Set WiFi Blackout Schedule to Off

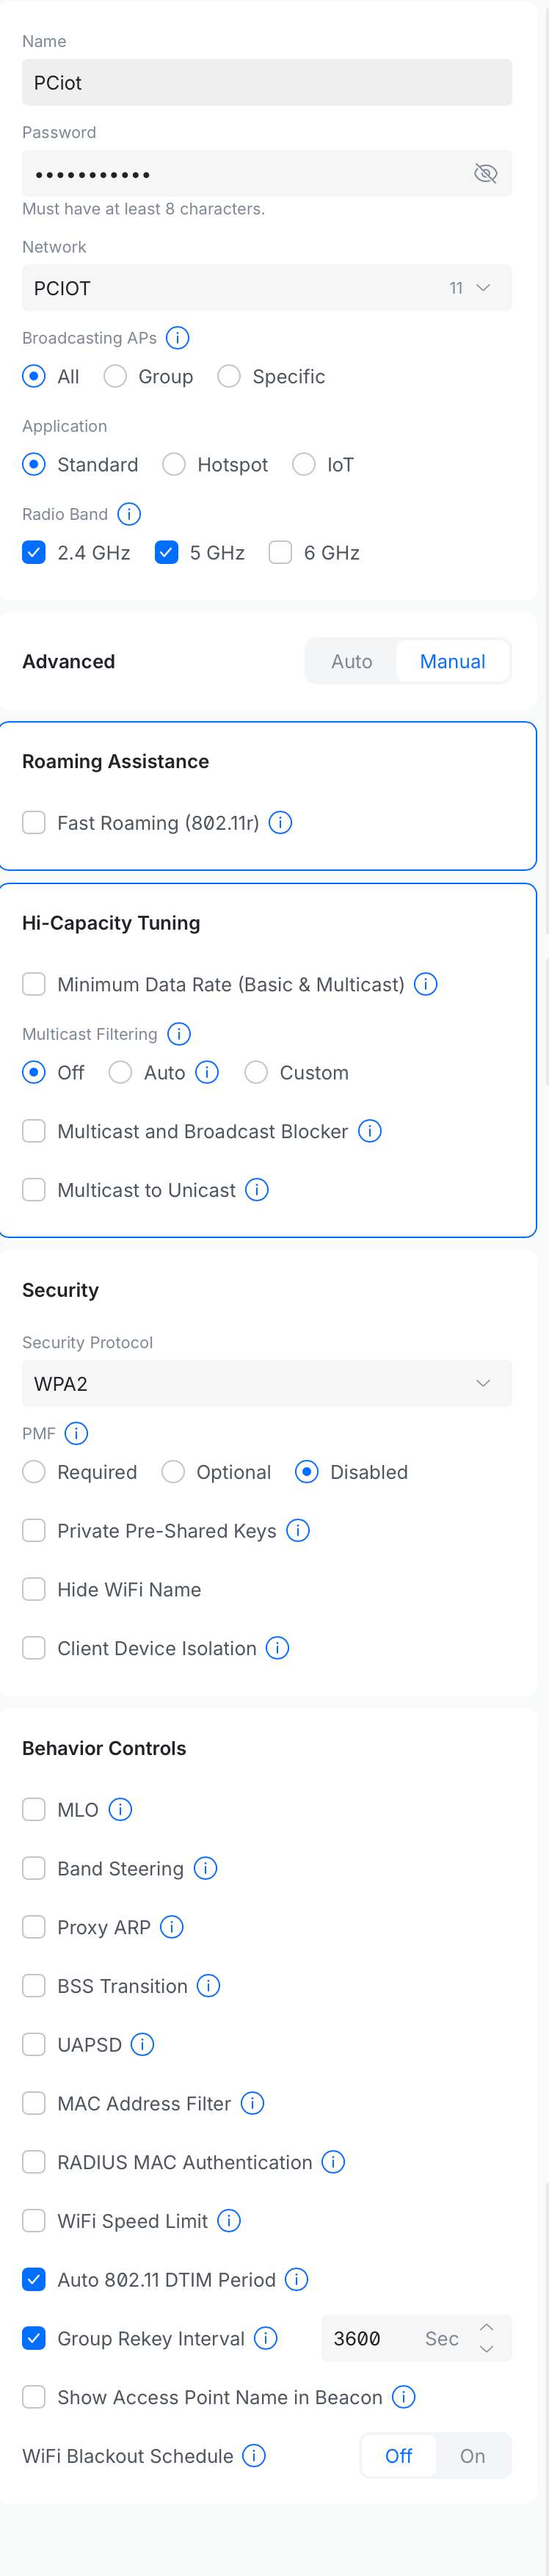click(x=398, y=2456)
